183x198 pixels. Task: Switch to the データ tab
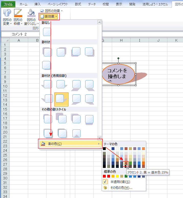92,4
